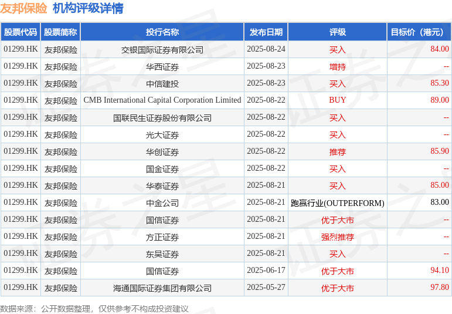Image resolution: width=452 pixels, height=314 pixels.
Task: Click the target price 89.00
Action: [440, 100]
